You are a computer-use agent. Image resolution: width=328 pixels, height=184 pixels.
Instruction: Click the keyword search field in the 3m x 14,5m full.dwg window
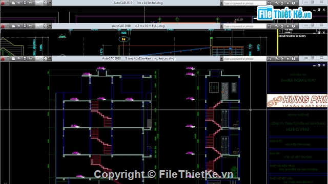244,3
